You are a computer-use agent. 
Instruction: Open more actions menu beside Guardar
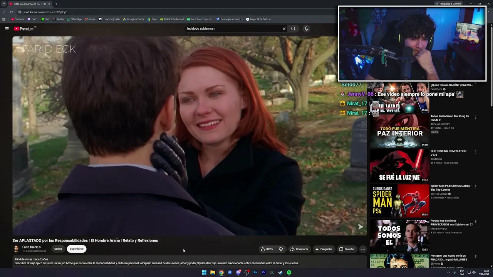pyautogui.click(x=363, y=249)
